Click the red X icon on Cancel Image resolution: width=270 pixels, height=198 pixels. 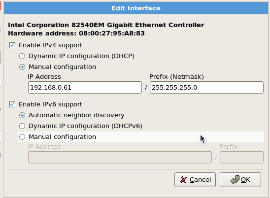184,180
